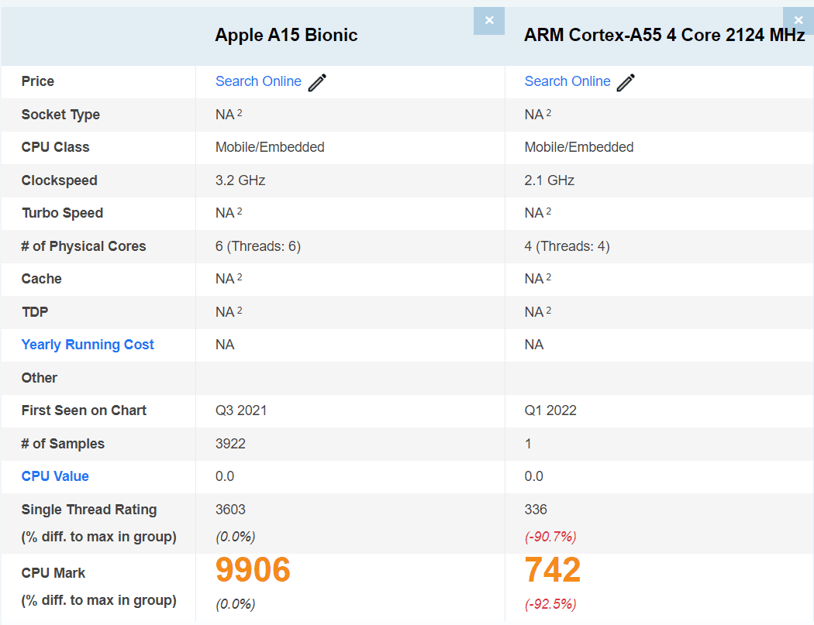The image size is (814, 625).
Task: Remove Apple A15 Bionic from comparison
Action: (x=489, y=21)
